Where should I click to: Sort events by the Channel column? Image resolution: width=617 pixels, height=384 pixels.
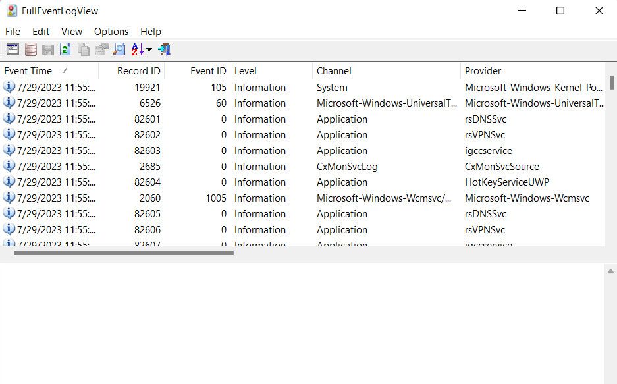click(333, 70)
